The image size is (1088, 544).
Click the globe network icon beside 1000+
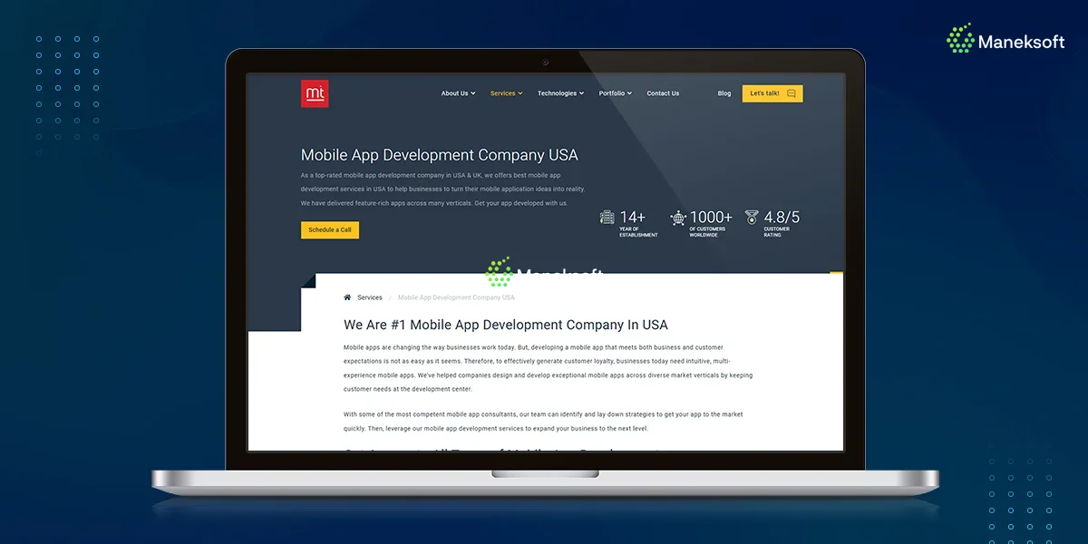678,218
